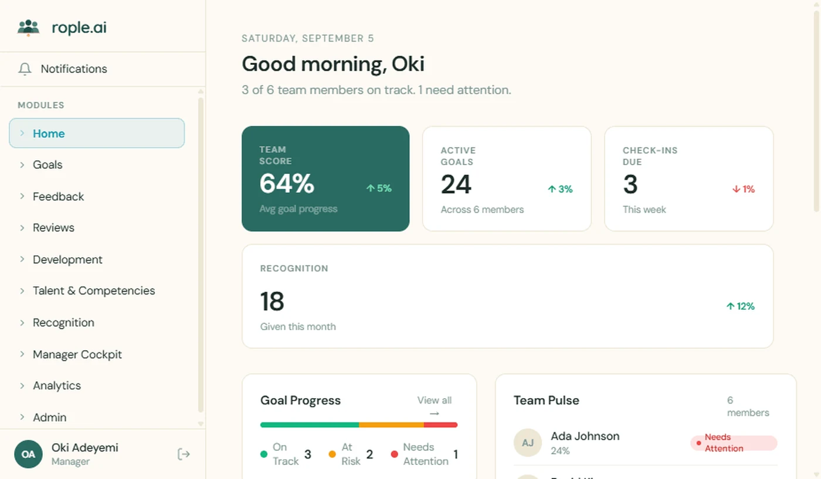Open the Goals module
The height and width of the screenshot is (479, 821).
click(97, 165)
